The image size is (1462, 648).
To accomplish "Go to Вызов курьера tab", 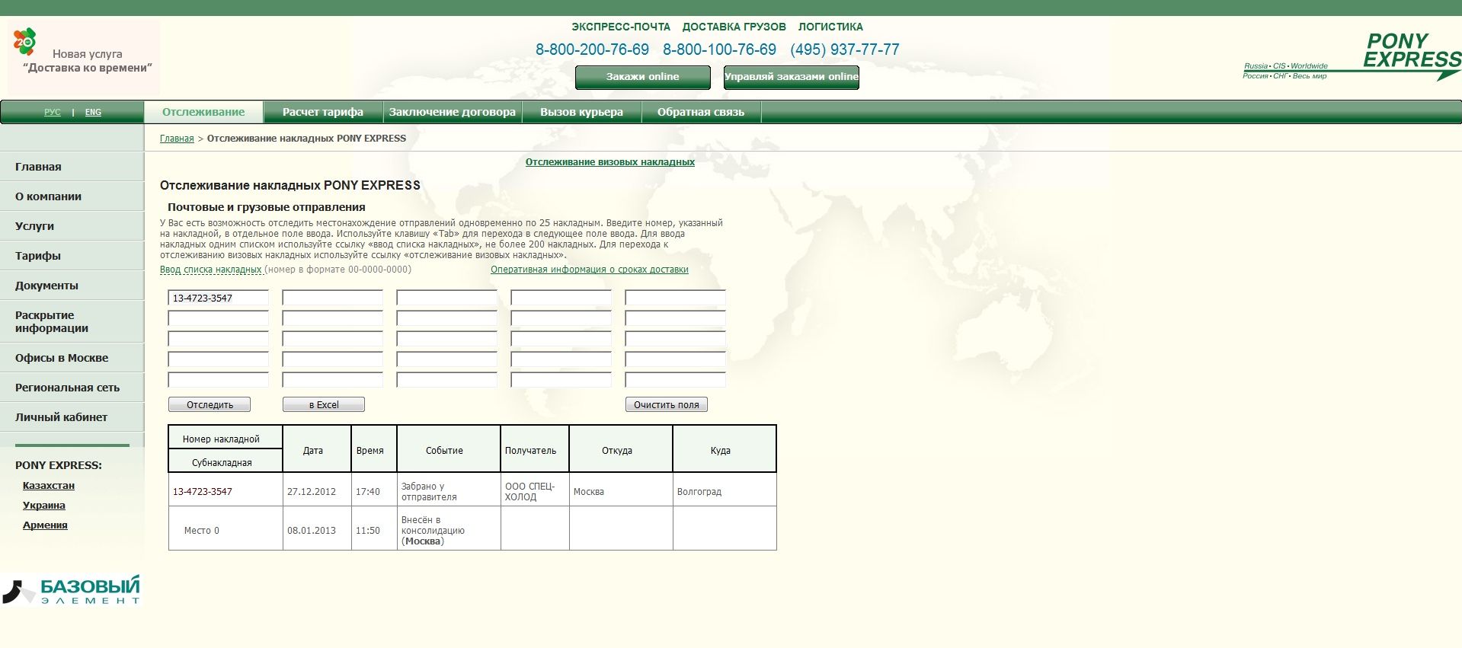I will (x=581, y=112).
